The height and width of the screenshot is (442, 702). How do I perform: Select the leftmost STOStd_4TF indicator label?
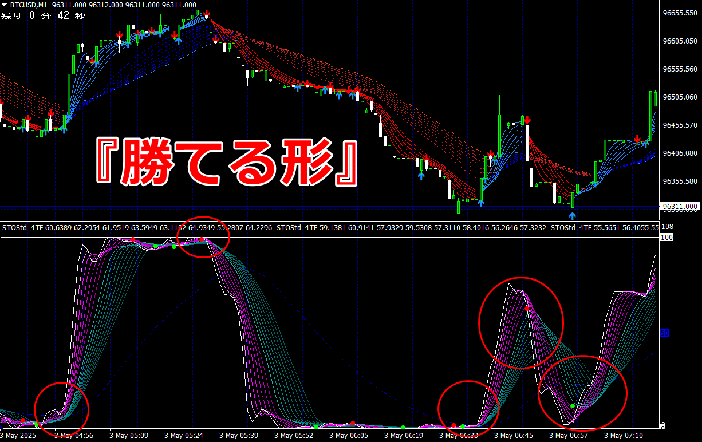pyautogui.click(x=22, y=227)
